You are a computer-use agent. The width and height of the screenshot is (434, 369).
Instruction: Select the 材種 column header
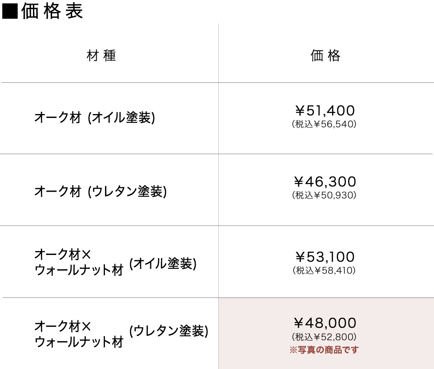pos(101,56)
